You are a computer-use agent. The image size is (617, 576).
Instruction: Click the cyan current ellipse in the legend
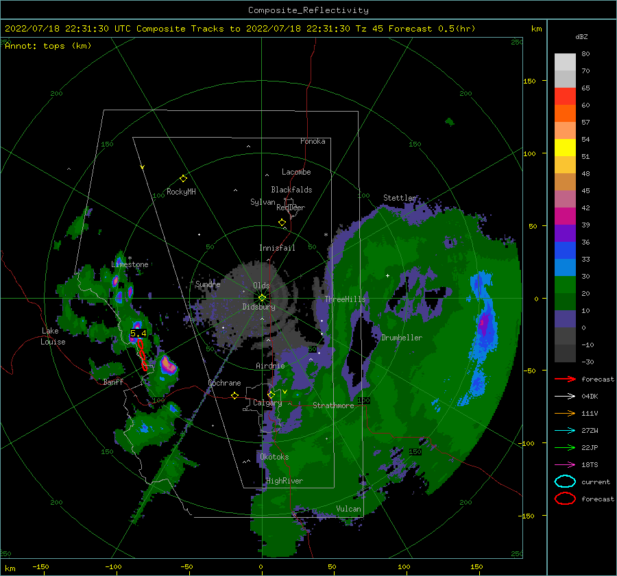pos(565,481)
